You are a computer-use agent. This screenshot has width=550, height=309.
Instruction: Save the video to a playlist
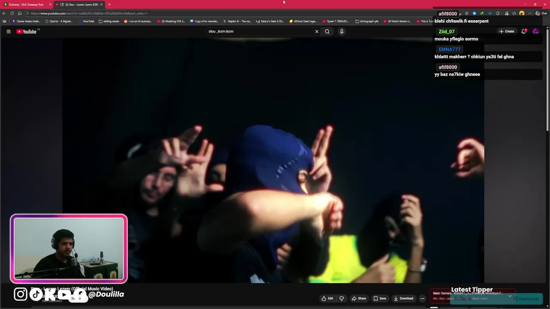click(x=380, y=298)
